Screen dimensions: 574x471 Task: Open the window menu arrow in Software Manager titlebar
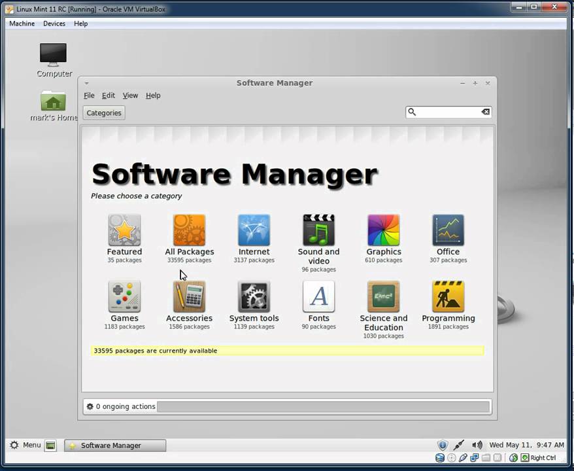tap(87, 83)
